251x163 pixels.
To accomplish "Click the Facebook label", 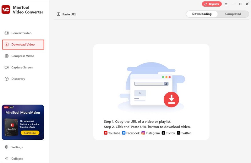I will (133, 133).
